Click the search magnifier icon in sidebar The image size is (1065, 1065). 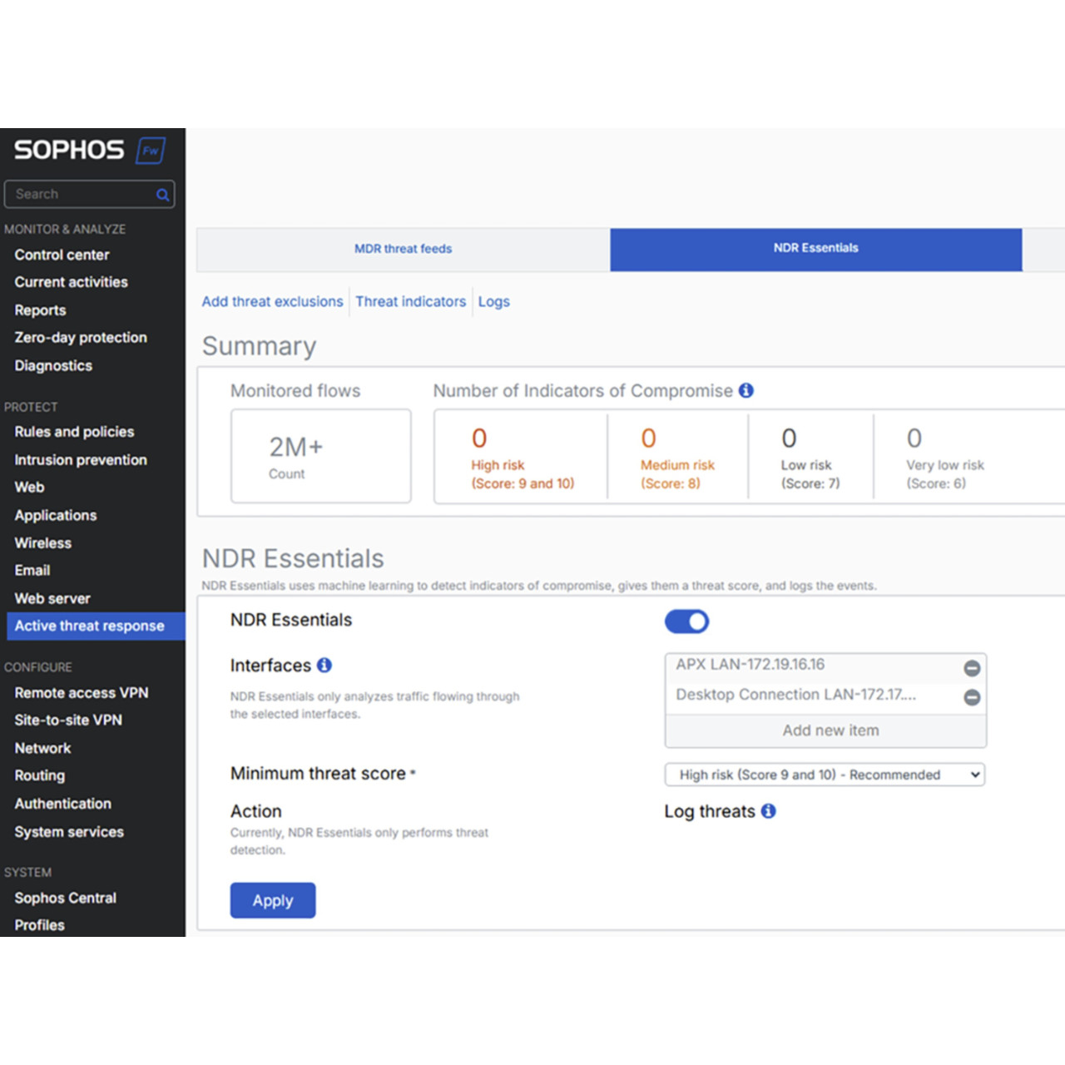click(163, 195)
